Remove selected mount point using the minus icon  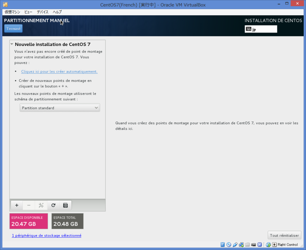[29, 205]
